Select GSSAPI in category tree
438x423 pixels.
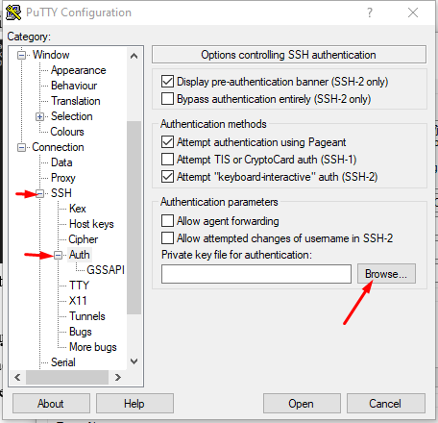tap(106, 270)
